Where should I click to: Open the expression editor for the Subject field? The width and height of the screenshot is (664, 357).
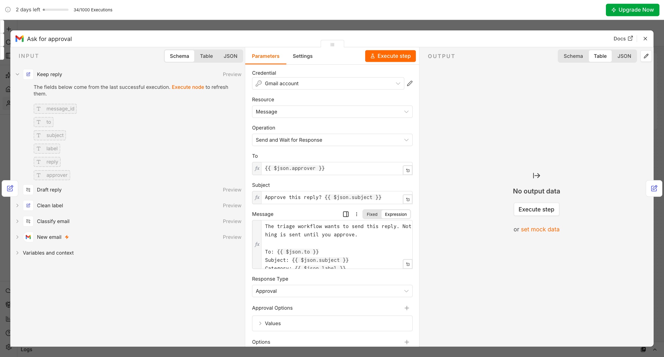pos(408,200)
